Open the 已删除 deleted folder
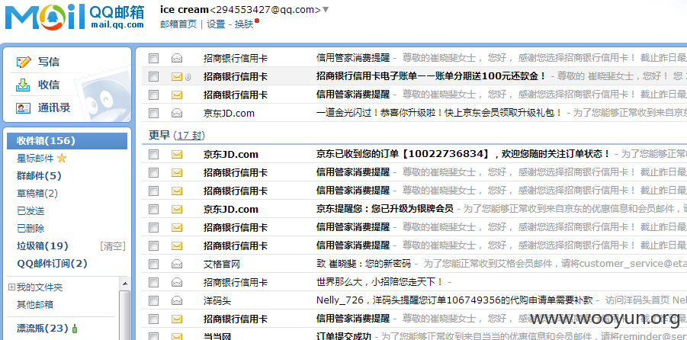This screenshot has height=340, width=687. (x=30, y=228)
